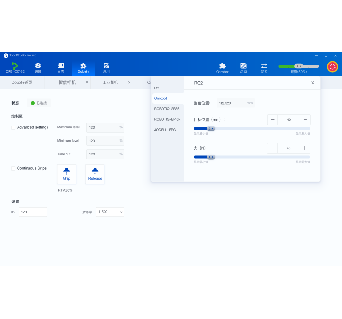Open the 应用 applications icon
This screenshot has height=319, width=342.
[106, 66]
